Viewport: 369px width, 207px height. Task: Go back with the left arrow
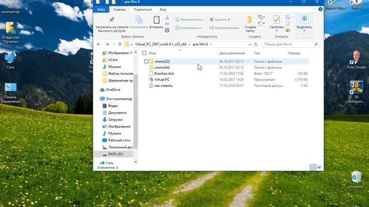[x=99, y=44]
